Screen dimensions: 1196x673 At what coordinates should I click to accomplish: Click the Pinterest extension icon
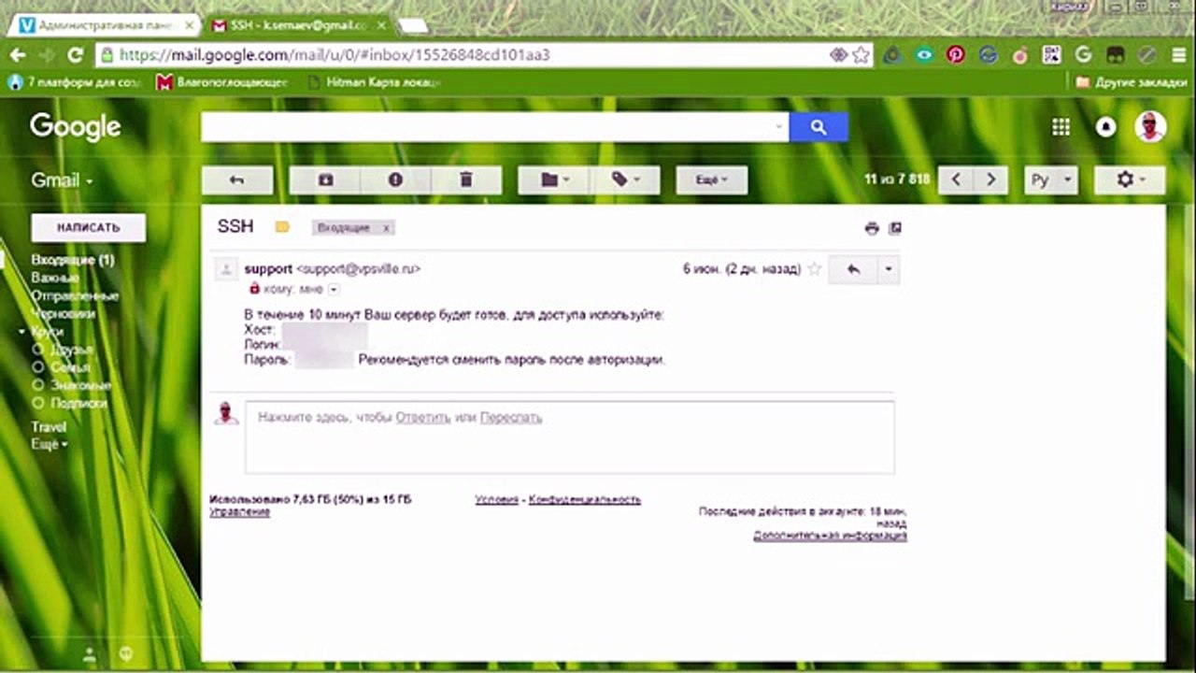pyautogui.click(x=956, y=55)
